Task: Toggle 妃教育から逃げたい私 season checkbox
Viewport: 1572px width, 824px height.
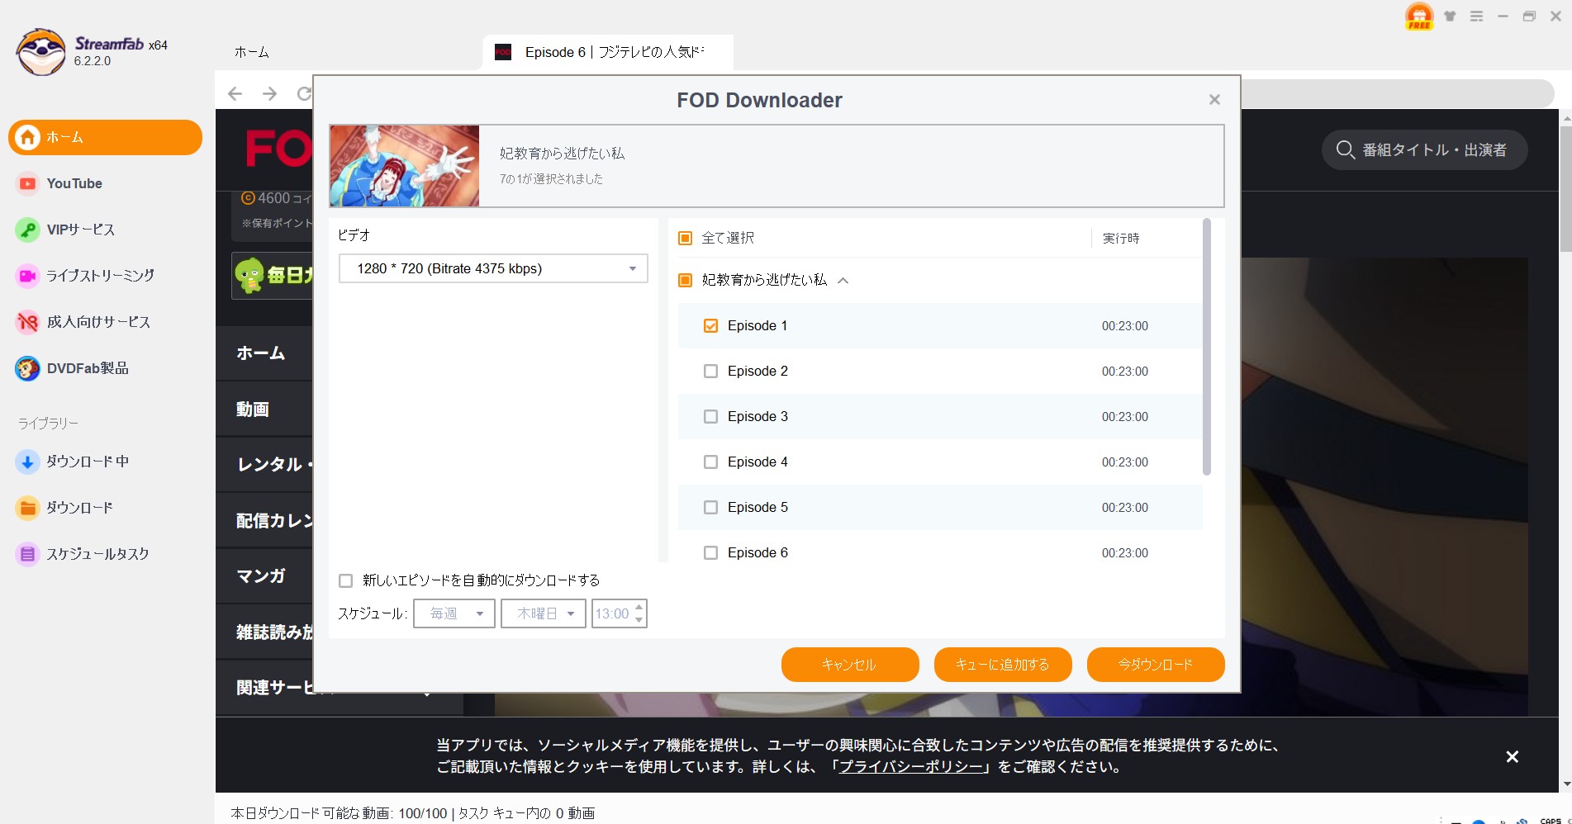Action: coord(685,281)
